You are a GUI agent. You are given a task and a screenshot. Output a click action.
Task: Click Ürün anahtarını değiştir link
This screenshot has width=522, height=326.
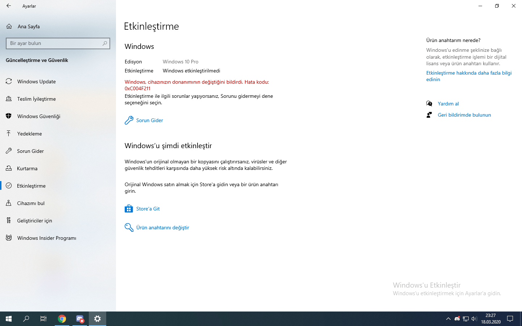click(x=163, y=227)
